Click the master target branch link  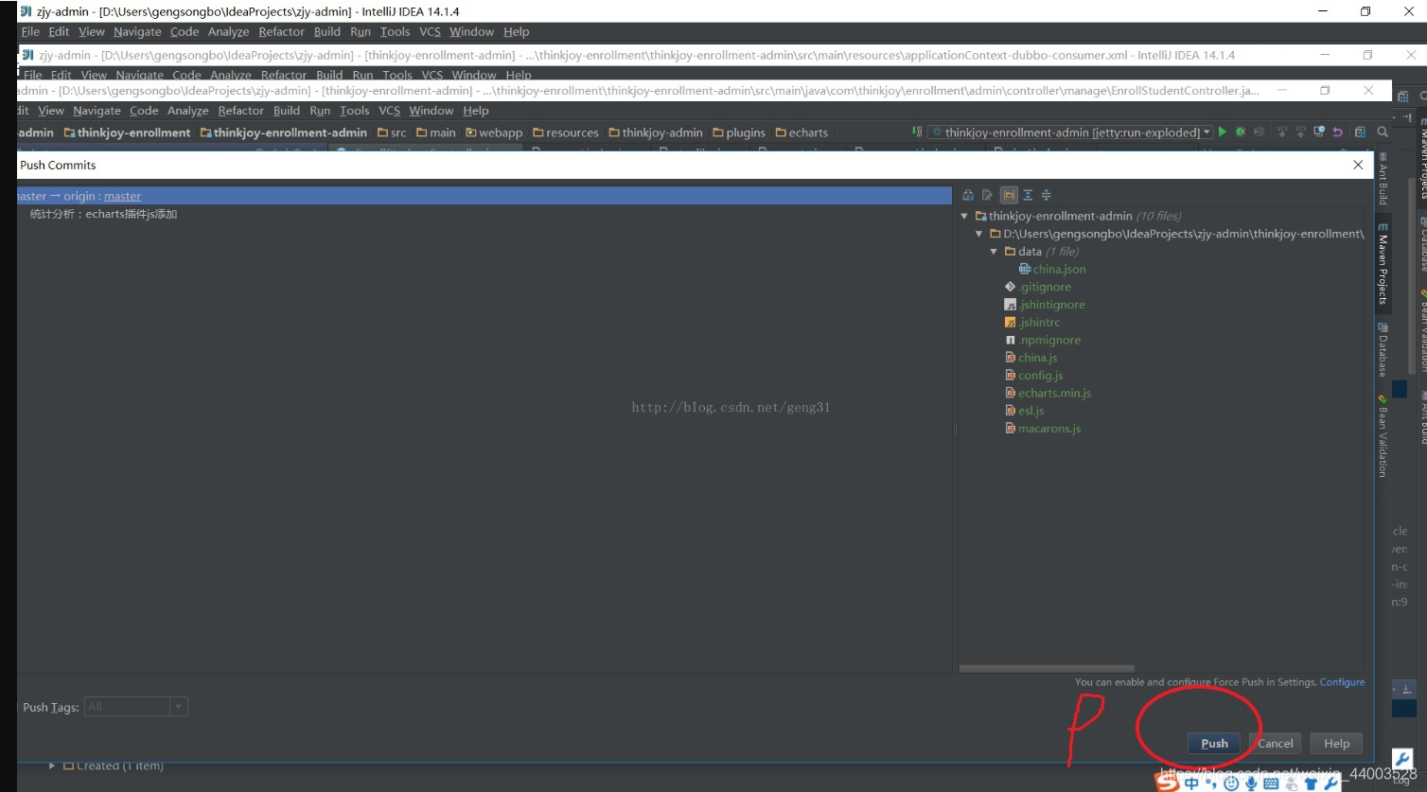[x=122, y=196]
